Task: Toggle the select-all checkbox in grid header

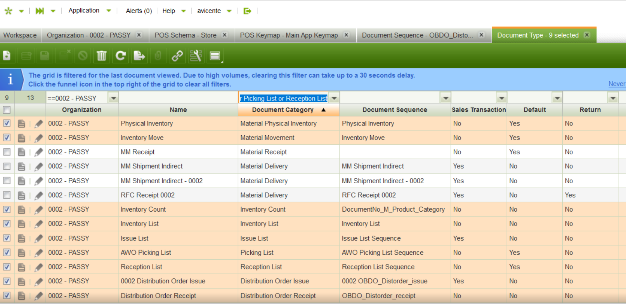Action: [x=7, y=110]
